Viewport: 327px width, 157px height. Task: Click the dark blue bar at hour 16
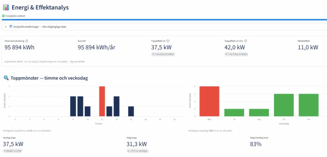[x=131, y=111]
